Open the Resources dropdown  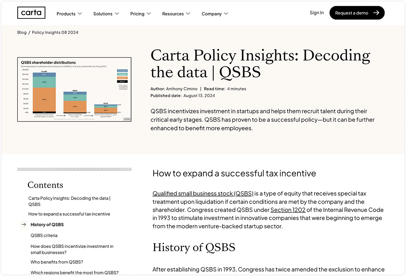(x=176, y=14)
